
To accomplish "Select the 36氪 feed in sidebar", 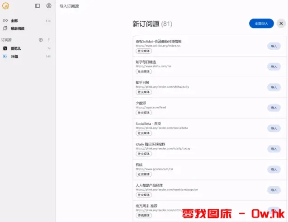I will pos(14,57).
